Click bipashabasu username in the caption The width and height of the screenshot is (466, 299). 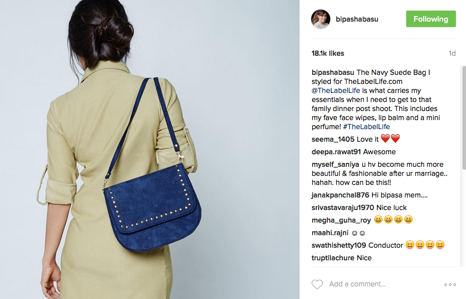tap(333, 72)
